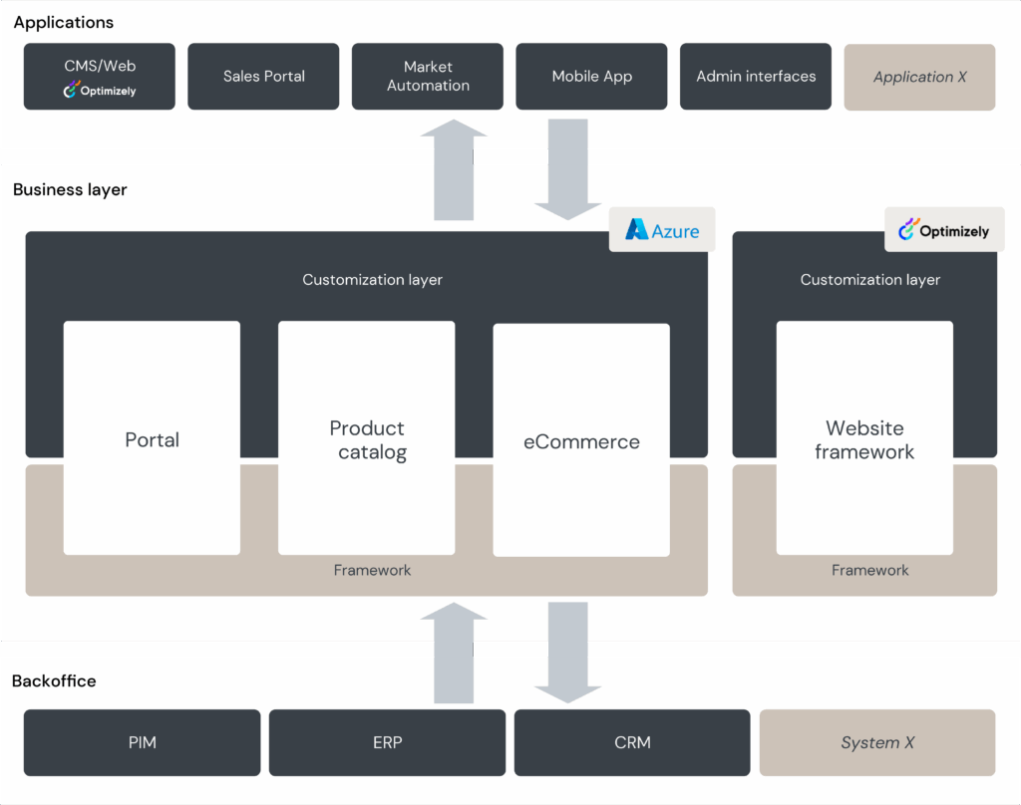The height and width of the screenshot is (805, 1021).
Task: Click the Business layer heading
Action: [70, 189]
